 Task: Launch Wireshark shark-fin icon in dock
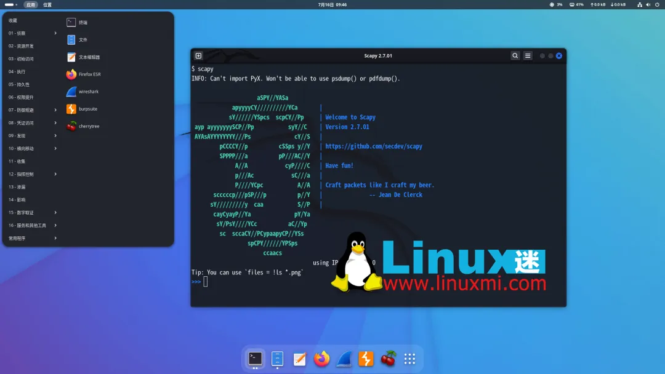point(344,359)
